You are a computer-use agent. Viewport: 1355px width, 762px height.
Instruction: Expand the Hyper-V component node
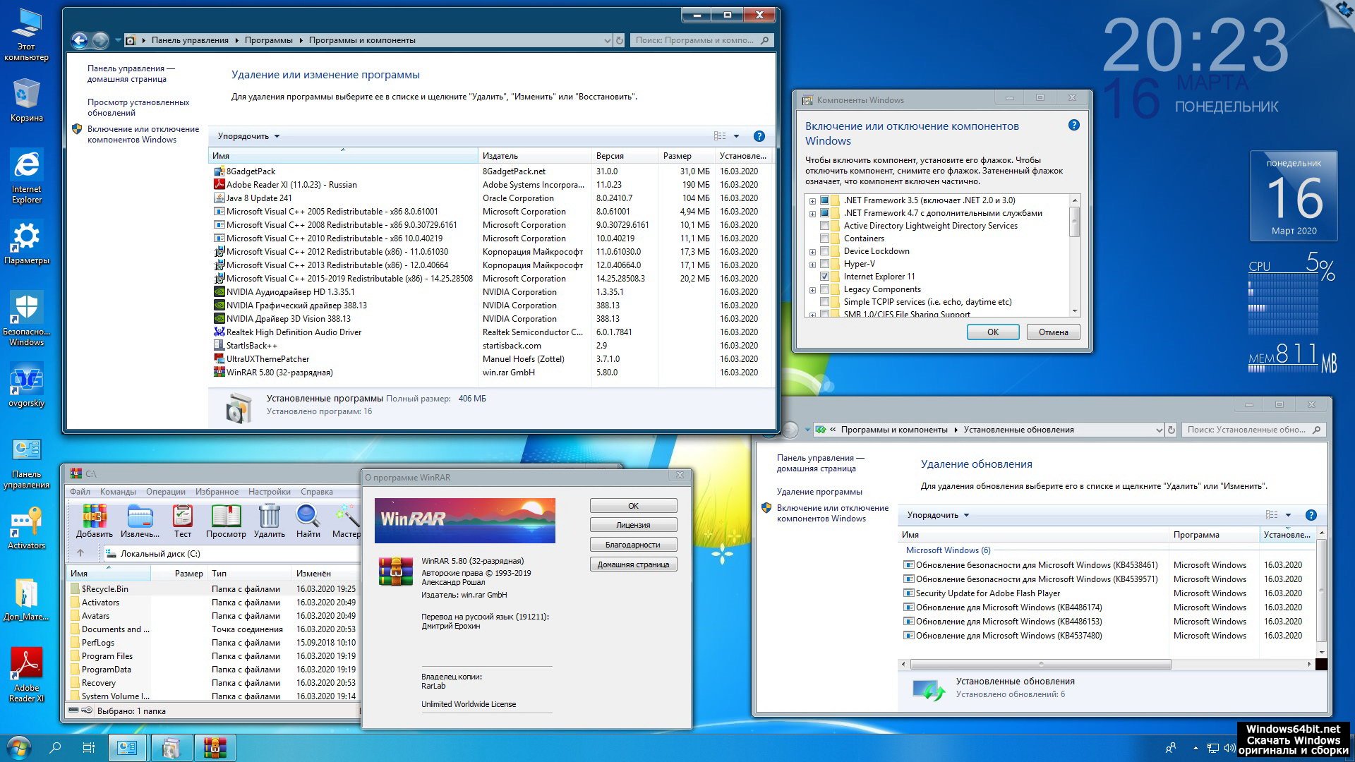pos(812,265)
